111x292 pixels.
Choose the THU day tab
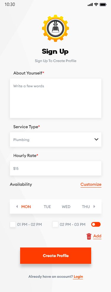pos(86,207)
